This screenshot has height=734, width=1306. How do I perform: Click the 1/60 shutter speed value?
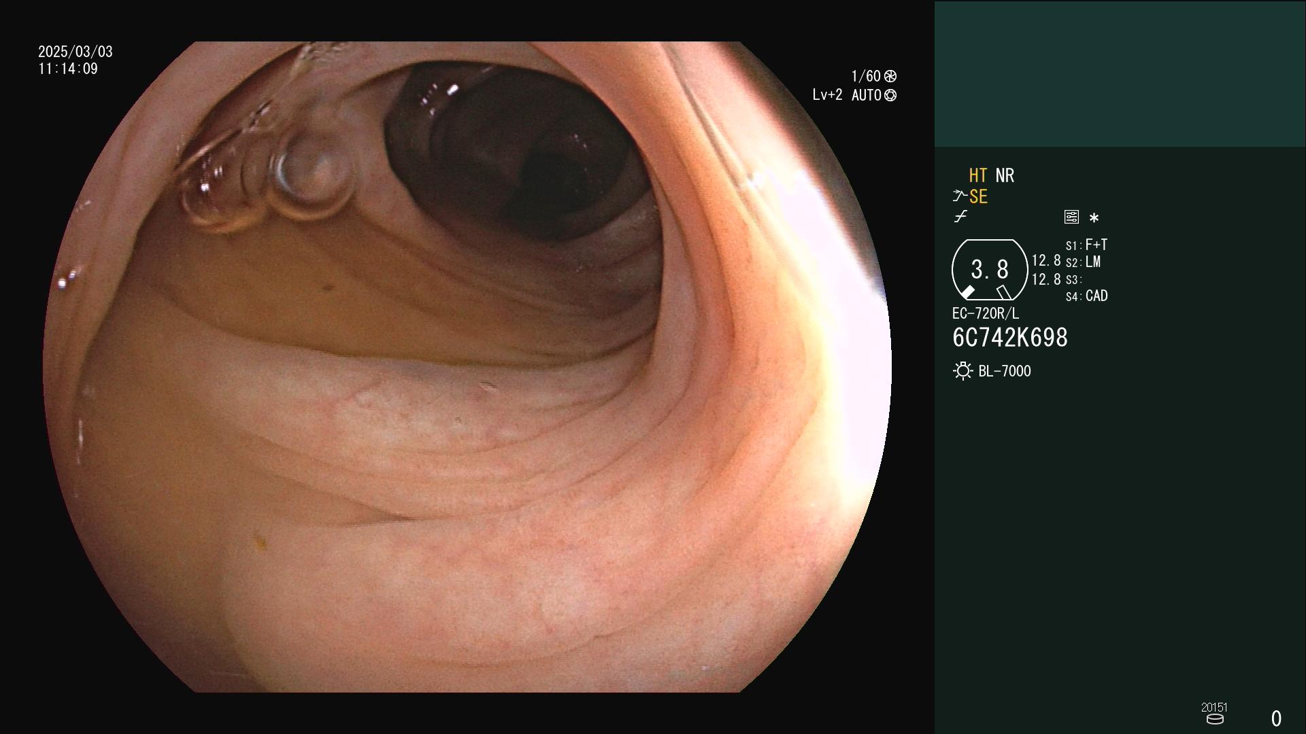(866, 76)
